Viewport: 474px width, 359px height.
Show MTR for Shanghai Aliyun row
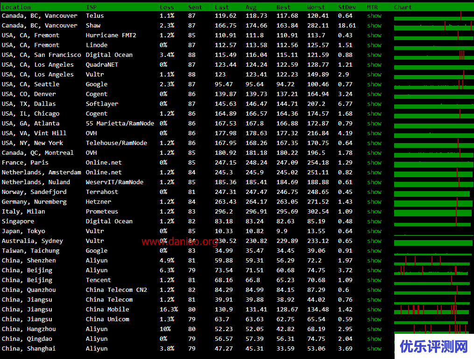coord(374,349)
